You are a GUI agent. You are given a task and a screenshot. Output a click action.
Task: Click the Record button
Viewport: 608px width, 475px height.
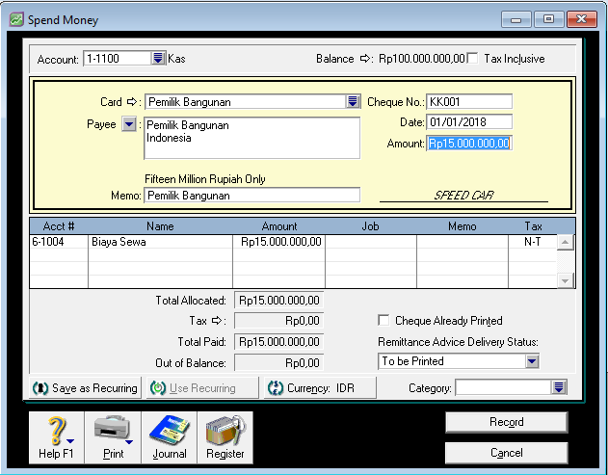(x=507, y=422)
